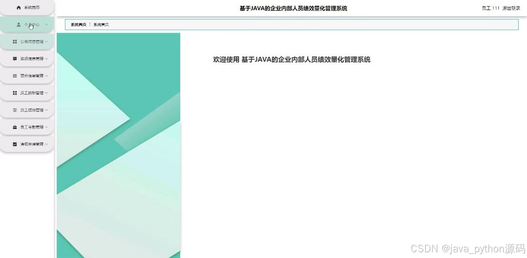Click the sliders icon beside 员工绩效管理
Image resolution: width=527 pixels, height=258 pixels.
[x=15, y=110]
